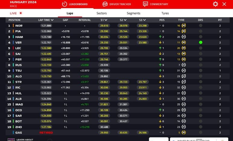Toggle the LIVE indicator dot
Screen dimensions: 233x141
(x=21, y=13)
